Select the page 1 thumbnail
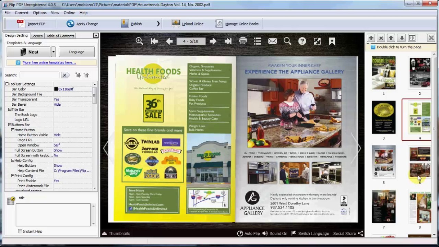Screen dimensions: 439x247 (383, 73)
